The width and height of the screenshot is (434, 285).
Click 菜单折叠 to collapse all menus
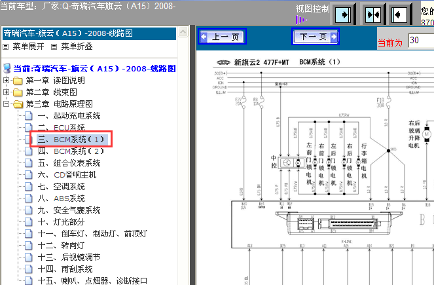pos(77,47)
